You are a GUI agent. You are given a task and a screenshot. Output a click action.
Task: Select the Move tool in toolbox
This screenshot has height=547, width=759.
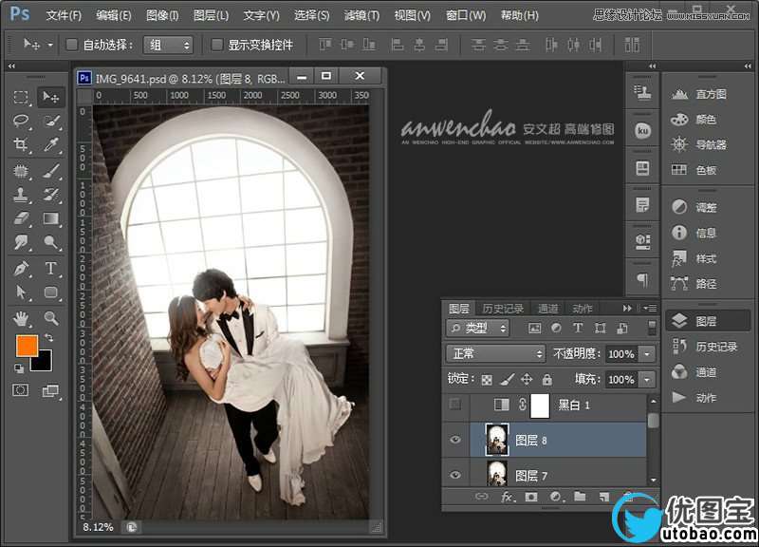click(x=50, y=97)
